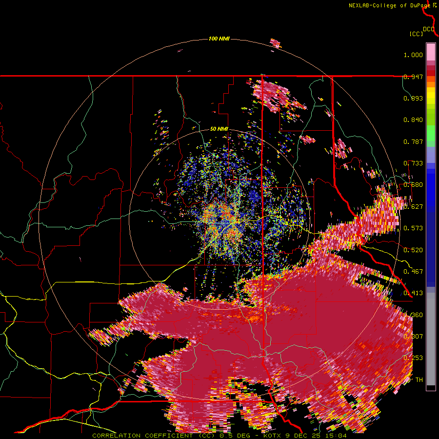The image size is (439, 439).
Task: Click the 50 NMI range ring label
Action: pyautogui.click(x=219, y=129)
